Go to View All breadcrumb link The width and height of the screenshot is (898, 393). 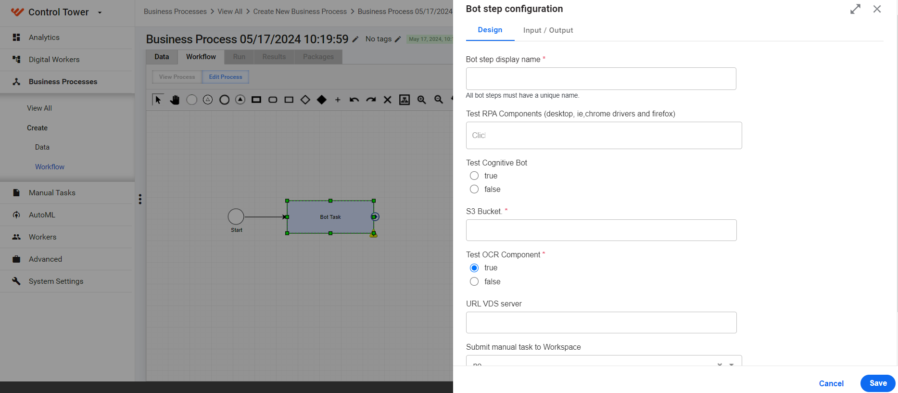[230, 12]
